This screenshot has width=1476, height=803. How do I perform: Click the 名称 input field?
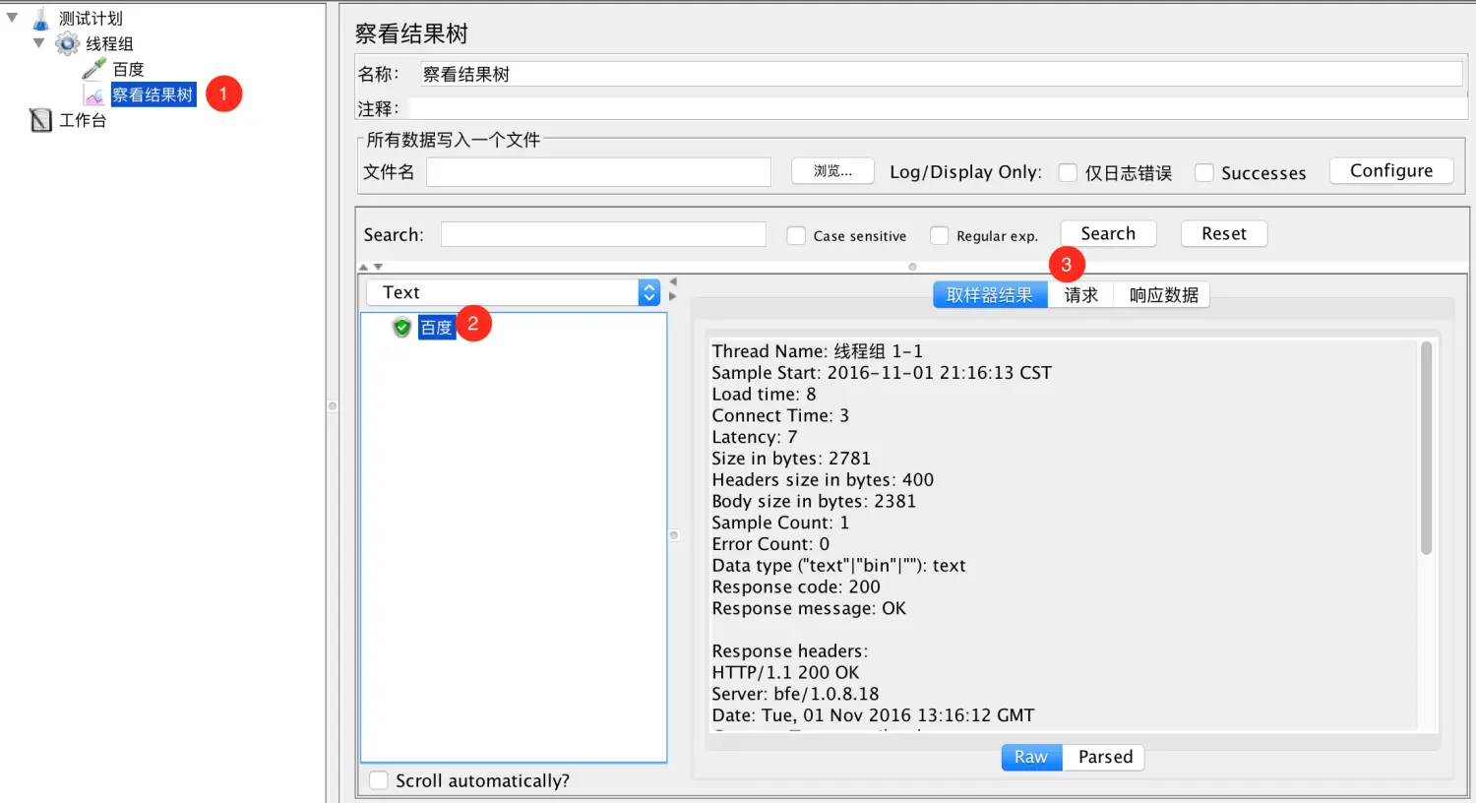pos(942,74)
